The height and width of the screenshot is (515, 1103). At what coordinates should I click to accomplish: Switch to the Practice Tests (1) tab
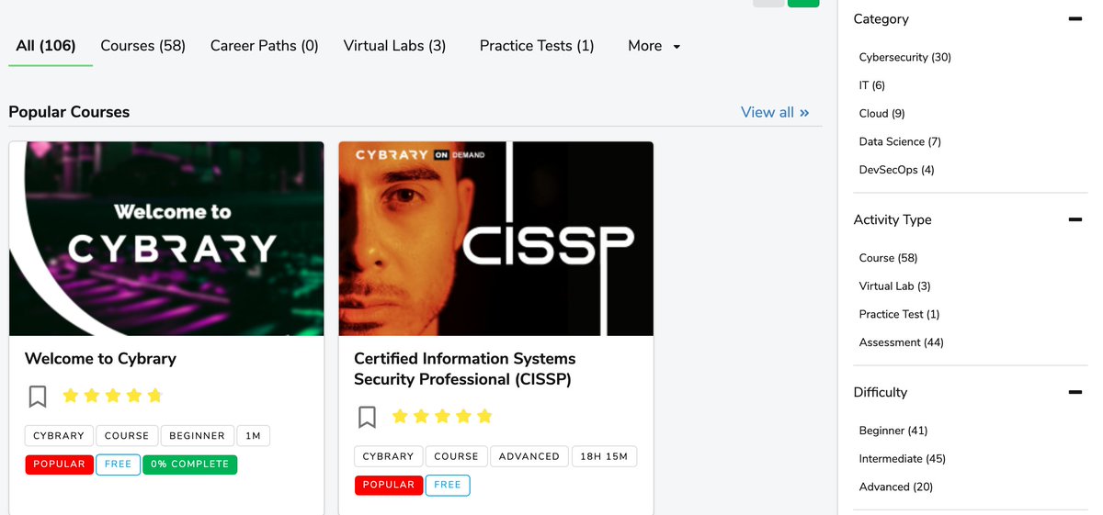click(x=537, y=46)
